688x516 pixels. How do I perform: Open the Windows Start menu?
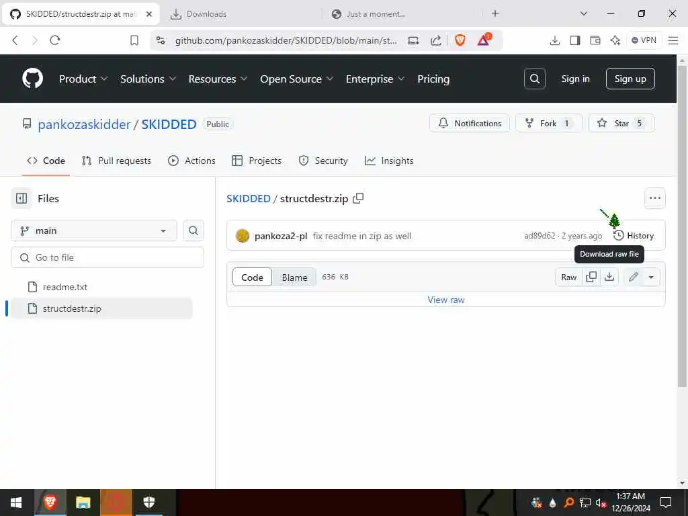click(x=16, y=503)
